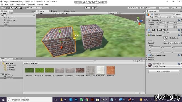
Task: Select the brick texture download (4)
Action: [x=80, y=70]
